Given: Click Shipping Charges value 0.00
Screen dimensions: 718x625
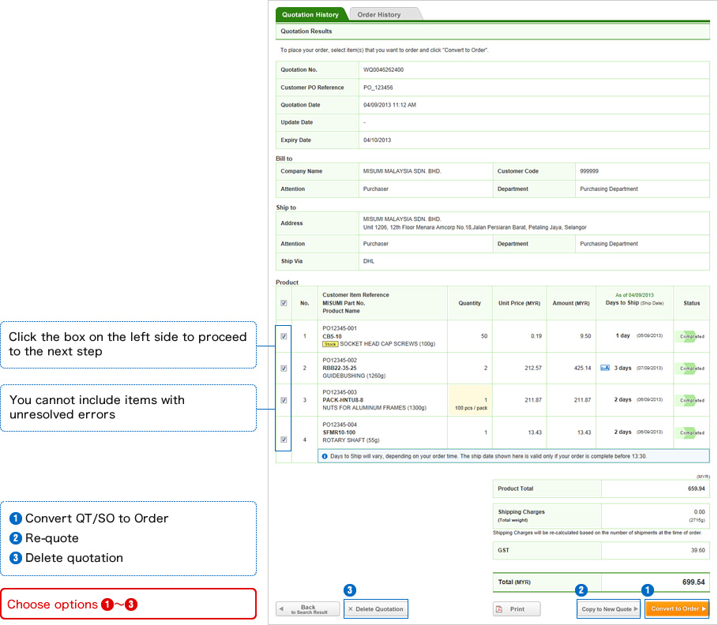Looking at the screenshot, I should [x=699, y=512].
